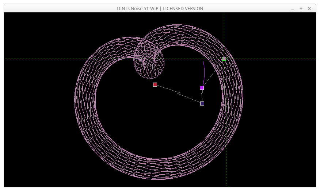
Task: Click the left side of the large ring
Action: point(85,102)
